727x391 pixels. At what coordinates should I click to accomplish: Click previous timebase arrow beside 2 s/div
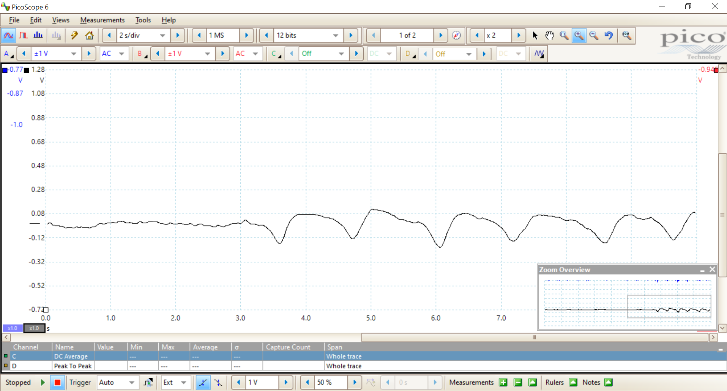coord(109,35)
